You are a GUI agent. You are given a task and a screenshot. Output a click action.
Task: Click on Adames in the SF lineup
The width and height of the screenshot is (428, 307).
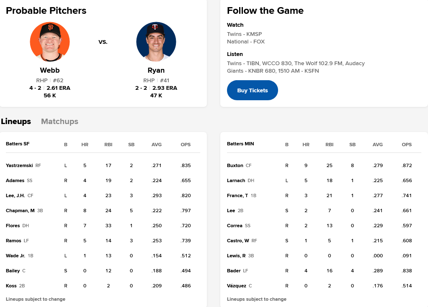pos(15,180)
